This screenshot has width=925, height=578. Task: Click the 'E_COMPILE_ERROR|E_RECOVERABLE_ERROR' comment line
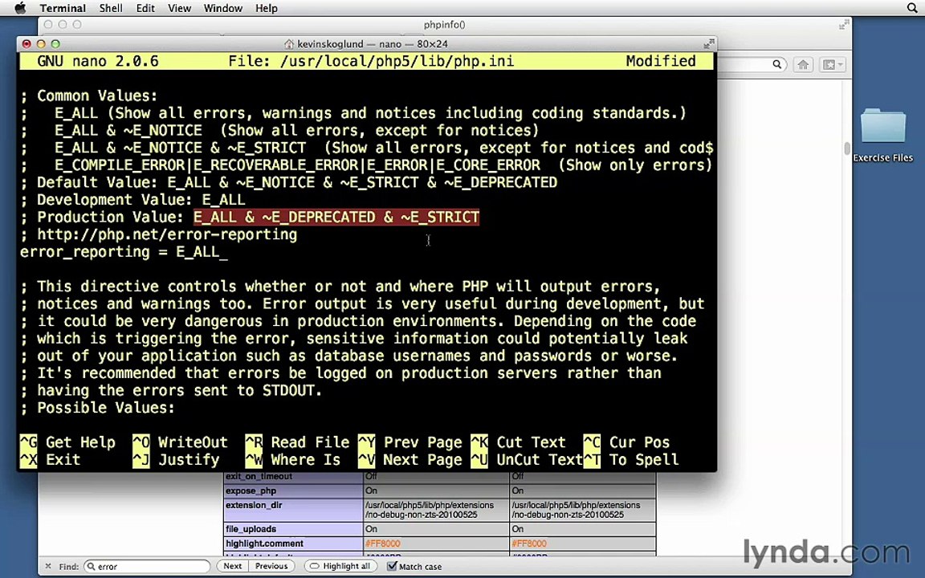366,165
